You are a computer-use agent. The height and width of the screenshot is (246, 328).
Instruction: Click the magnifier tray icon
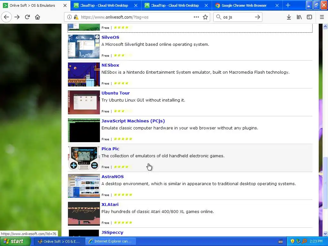click(x=304, y=242)
